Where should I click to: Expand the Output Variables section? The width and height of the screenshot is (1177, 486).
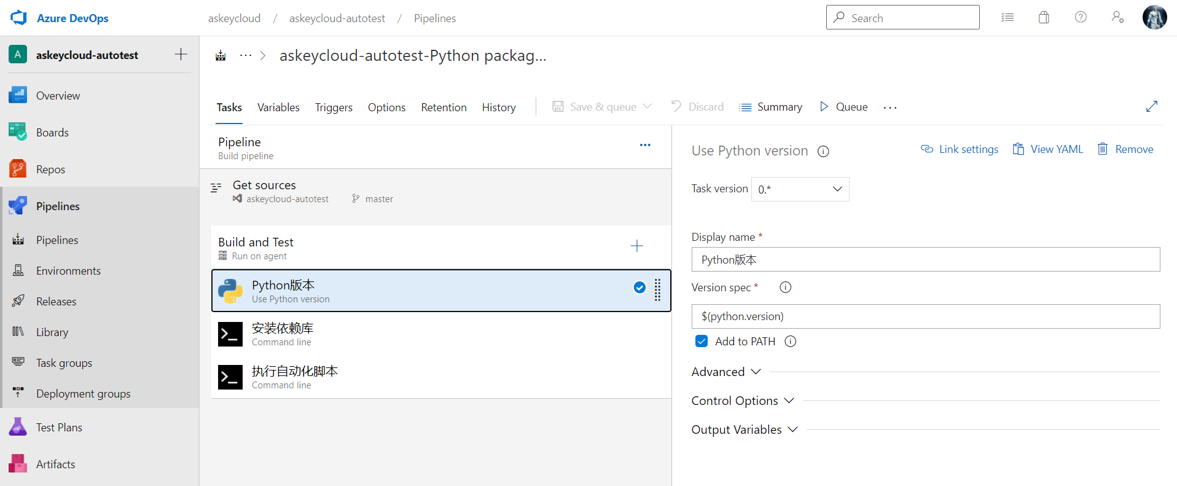pyautogui.click(x=745, y=429)
